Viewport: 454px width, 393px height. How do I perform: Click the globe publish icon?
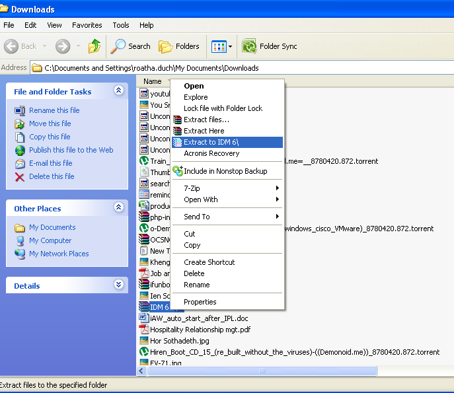20,150
